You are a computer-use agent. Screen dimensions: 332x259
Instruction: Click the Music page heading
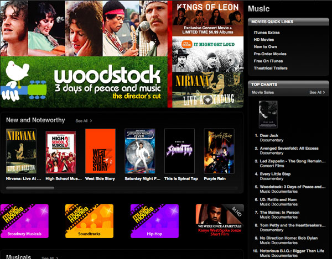click(259, 9)
